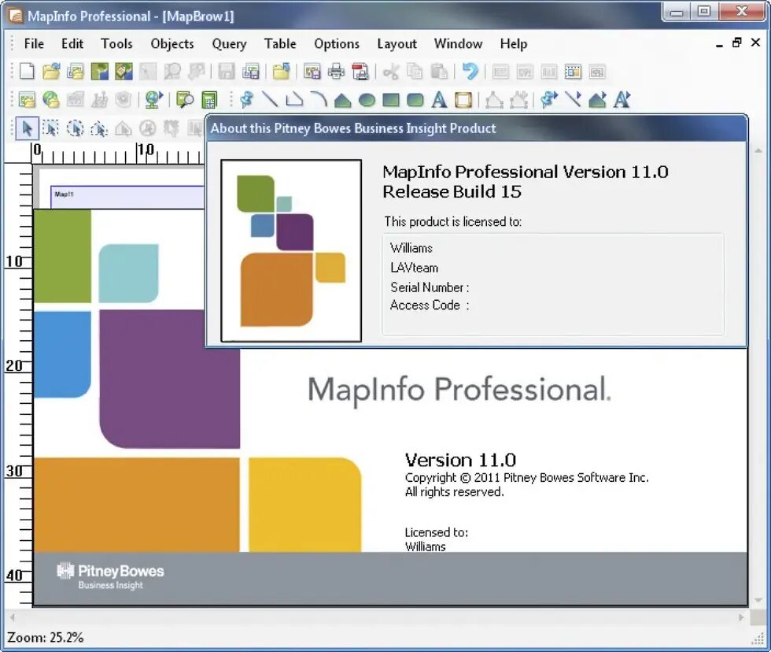Open the Edit menu
771x652 pixels.
pyautogui.click(x=72, y=44)
